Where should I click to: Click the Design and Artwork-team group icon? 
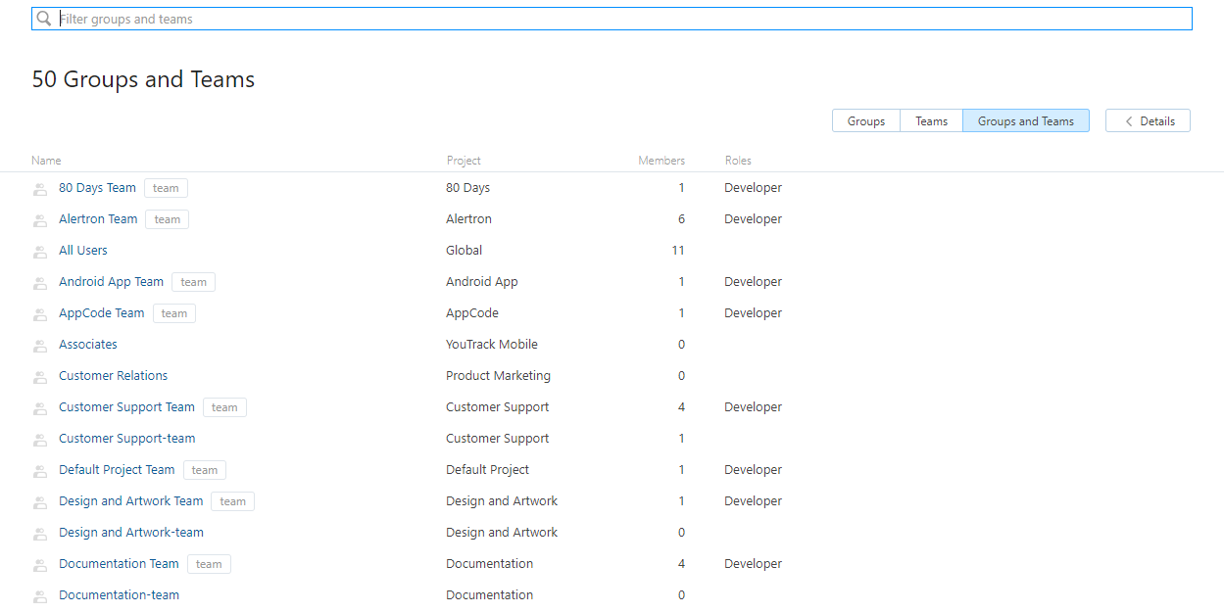click(x=40, y=533)
